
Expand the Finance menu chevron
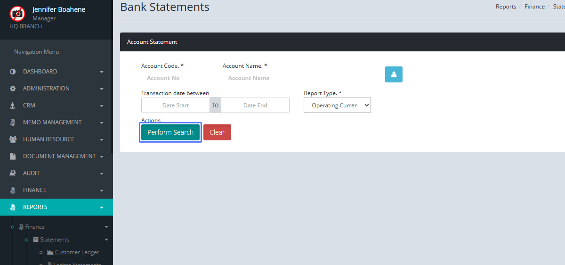tap(102, 191)
